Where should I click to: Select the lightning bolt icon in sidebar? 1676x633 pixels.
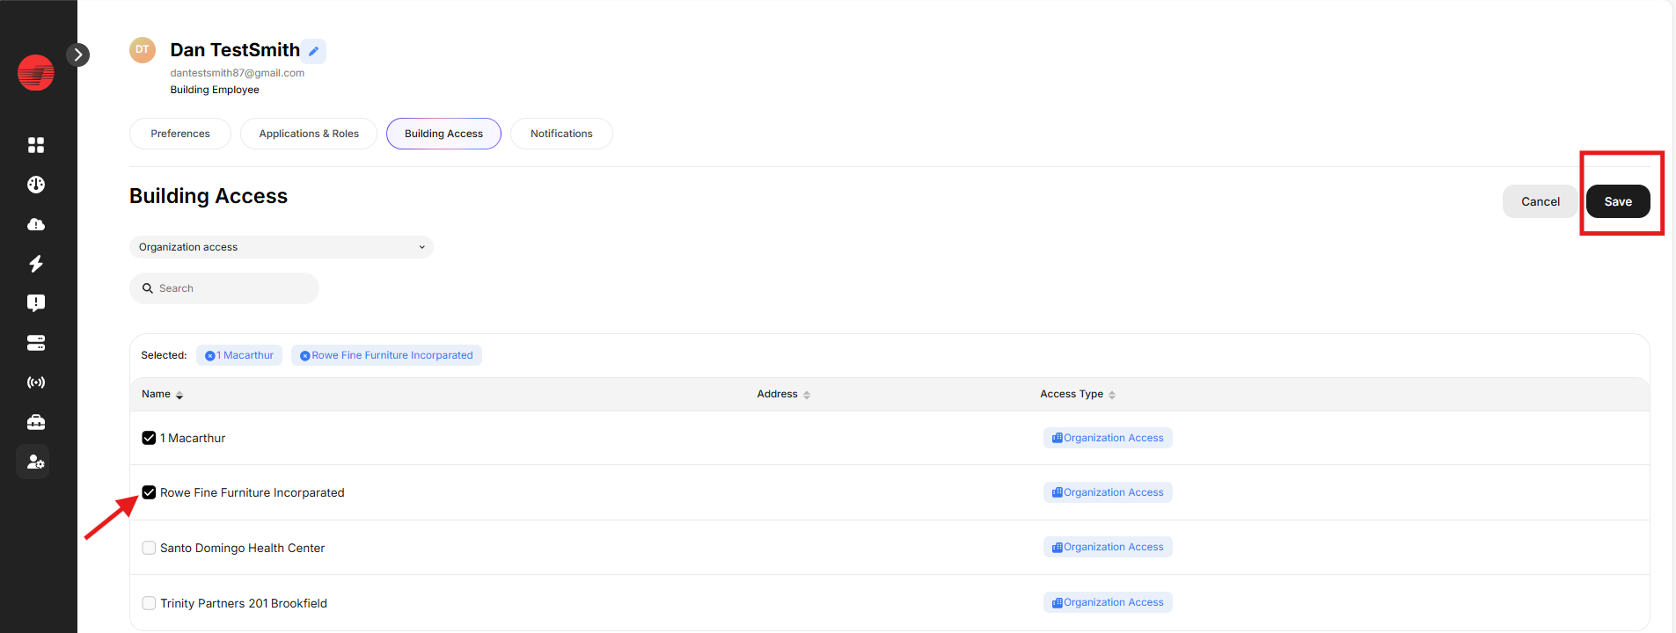(x=36, y=264)
